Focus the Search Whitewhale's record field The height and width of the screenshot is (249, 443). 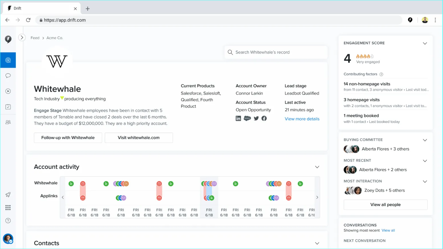[x=277, y=52]
